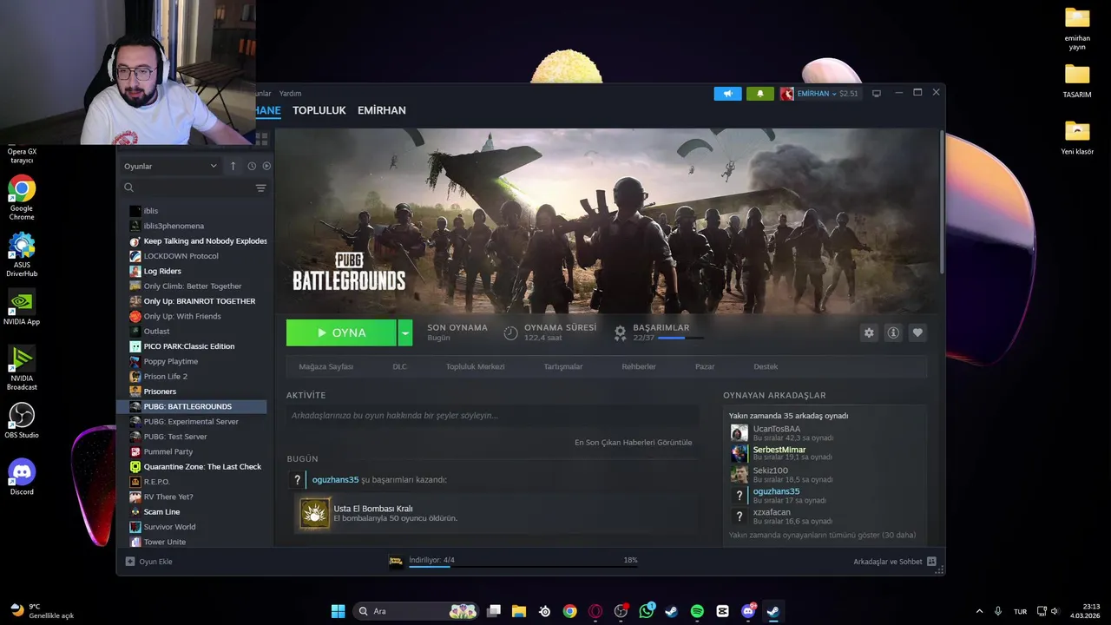Show hidden system tray icons chevron

coord(979,611)
